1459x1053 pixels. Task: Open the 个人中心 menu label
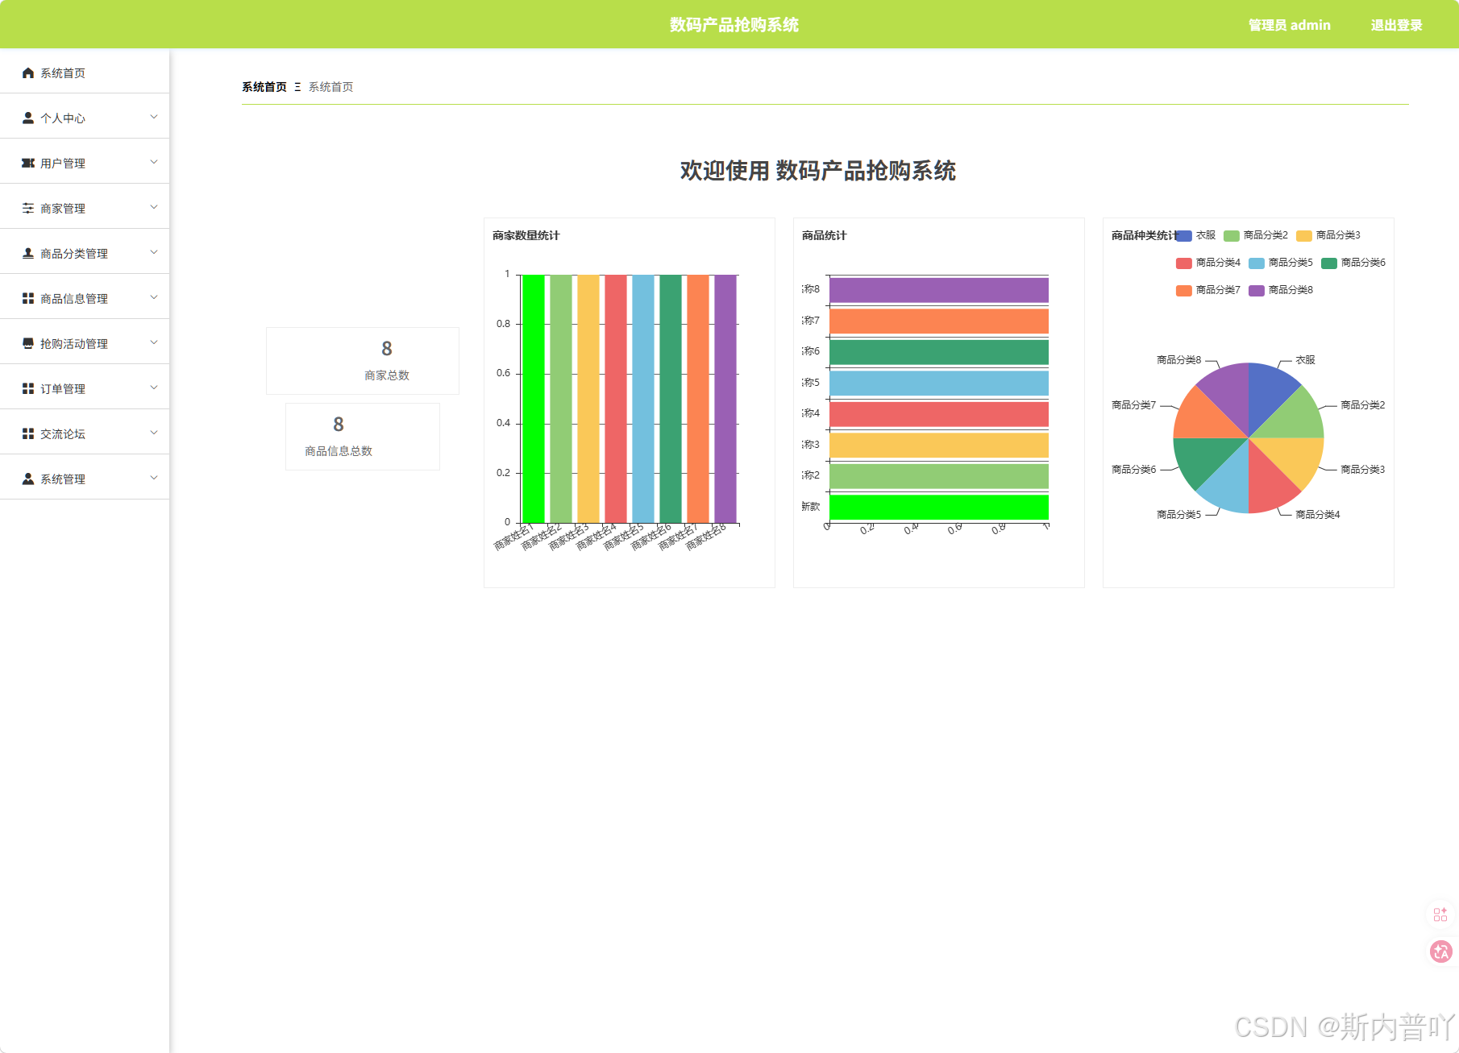[x=63, y=118]
